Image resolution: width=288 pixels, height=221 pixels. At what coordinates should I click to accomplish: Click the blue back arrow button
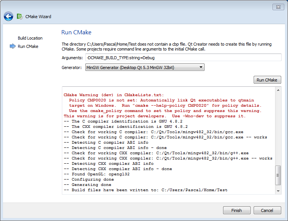point(8,16)
